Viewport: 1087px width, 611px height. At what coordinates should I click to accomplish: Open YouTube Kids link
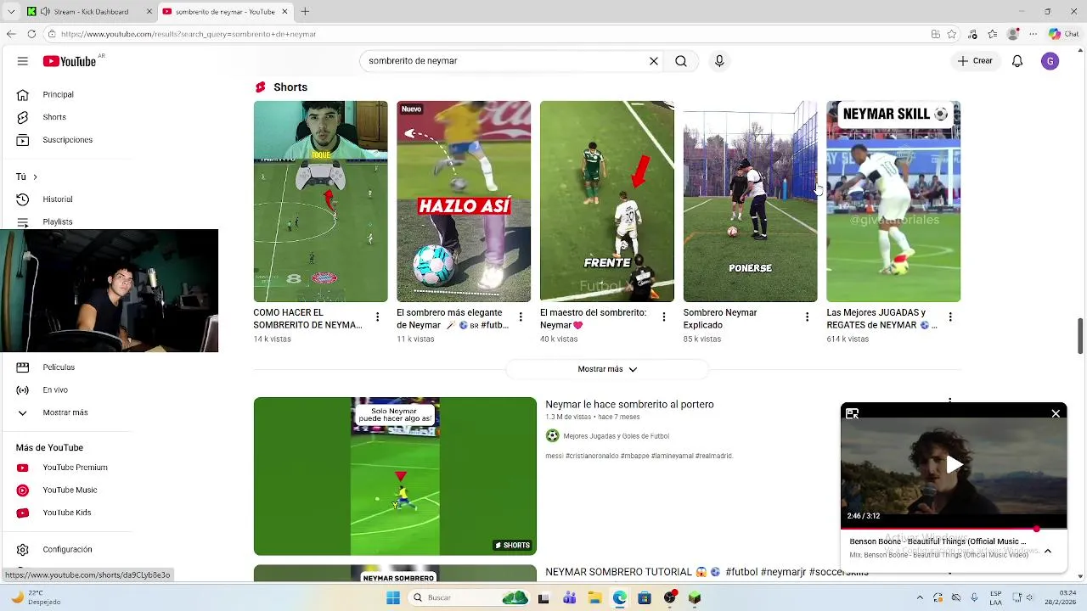(66, 513)
